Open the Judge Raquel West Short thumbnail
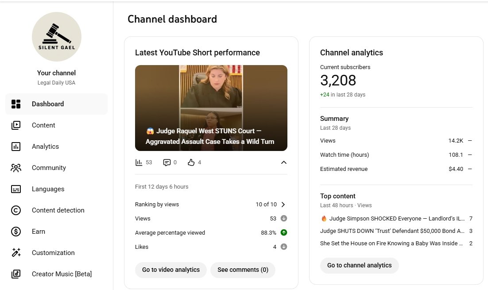Image resolution: width=488 pixels, height=290 pixels. point(211,108)
